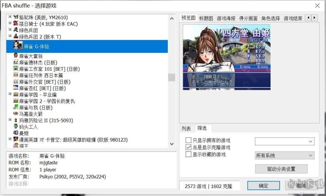
Task: Click the 麻雀狂列传 西日本篇 icon
Action: (16, 75)
